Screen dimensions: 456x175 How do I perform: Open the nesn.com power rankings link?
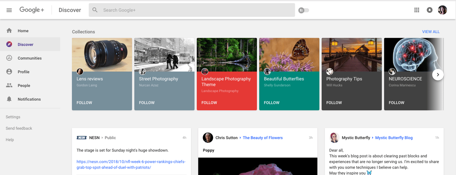coord(131,164)
